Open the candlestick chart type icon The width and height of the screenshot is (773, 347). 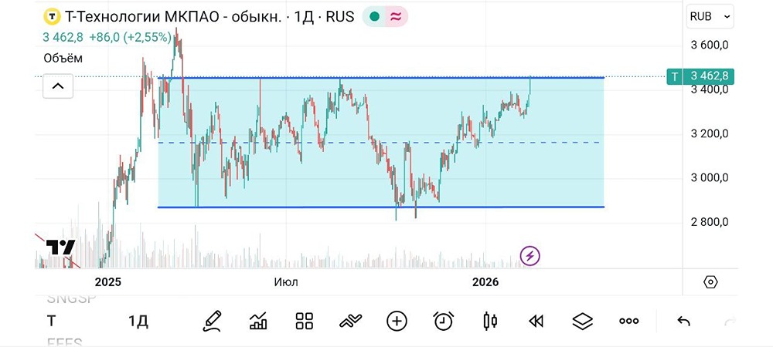[489, 321]
